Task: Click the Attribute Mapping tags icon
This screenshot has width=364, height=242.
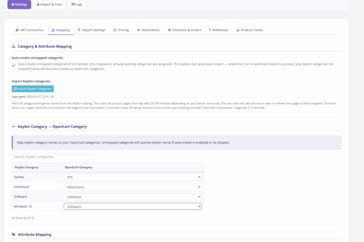Action: (x=14, y=234)
